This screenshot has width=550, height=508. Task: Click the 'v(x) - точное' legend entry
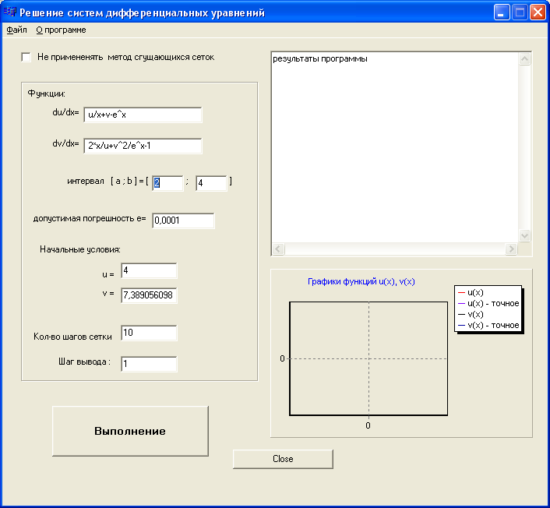pos(488,325)
